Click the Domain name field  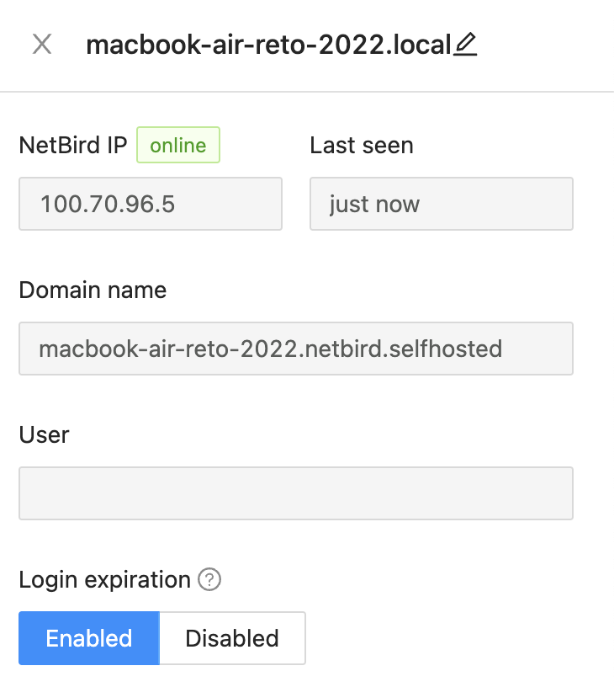(x=295, y=349)
